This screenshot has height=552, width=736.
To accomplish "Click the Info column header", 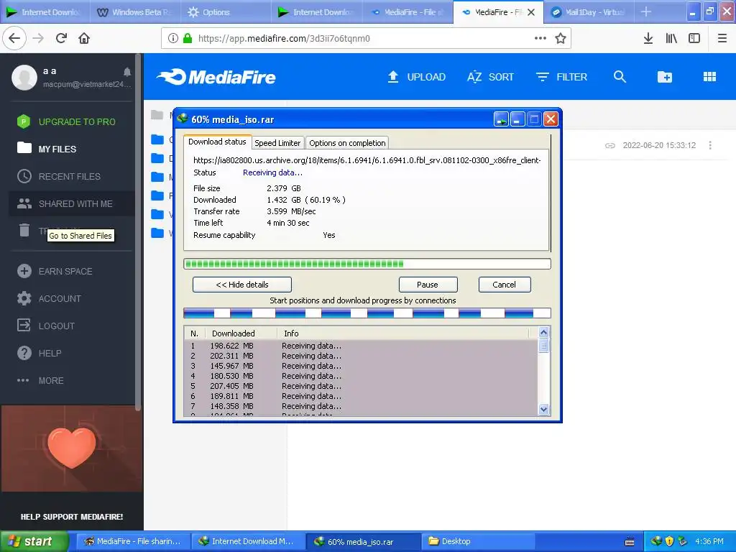I will (402, 333).
